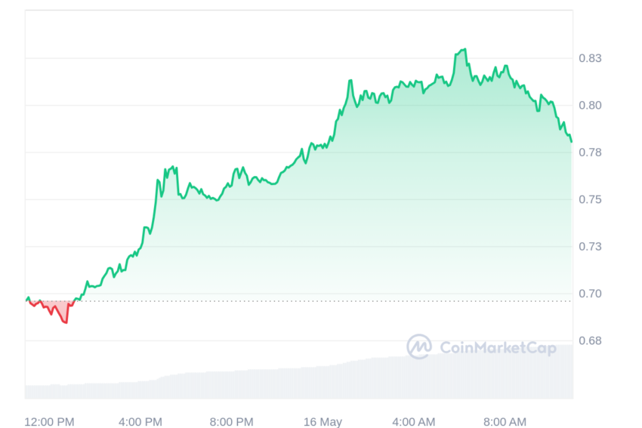Click the highest peak of the price line

465,50
